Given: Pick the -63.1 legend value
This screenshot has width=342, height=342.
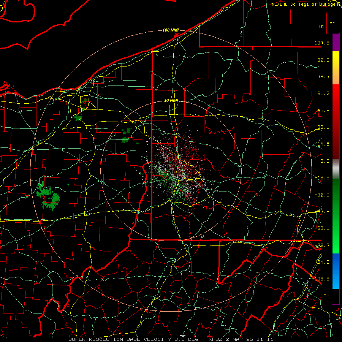Looking at the screenshot, I should [x=322, y=228].
